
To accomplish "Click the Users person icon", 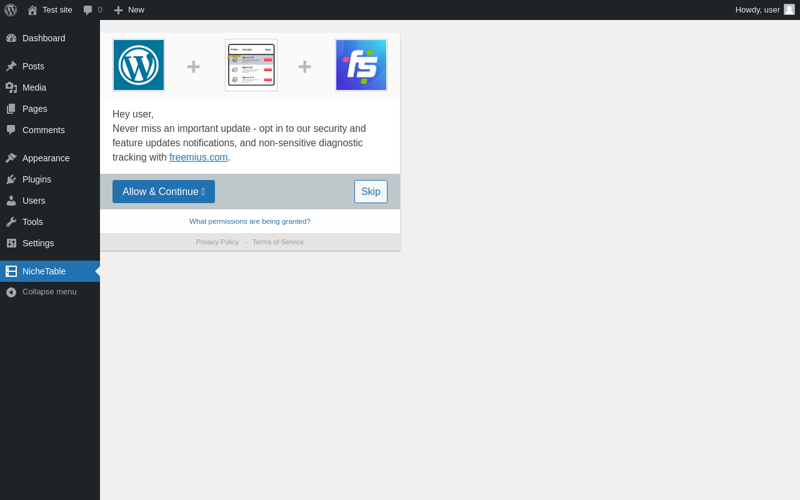I will coord(11,201).
